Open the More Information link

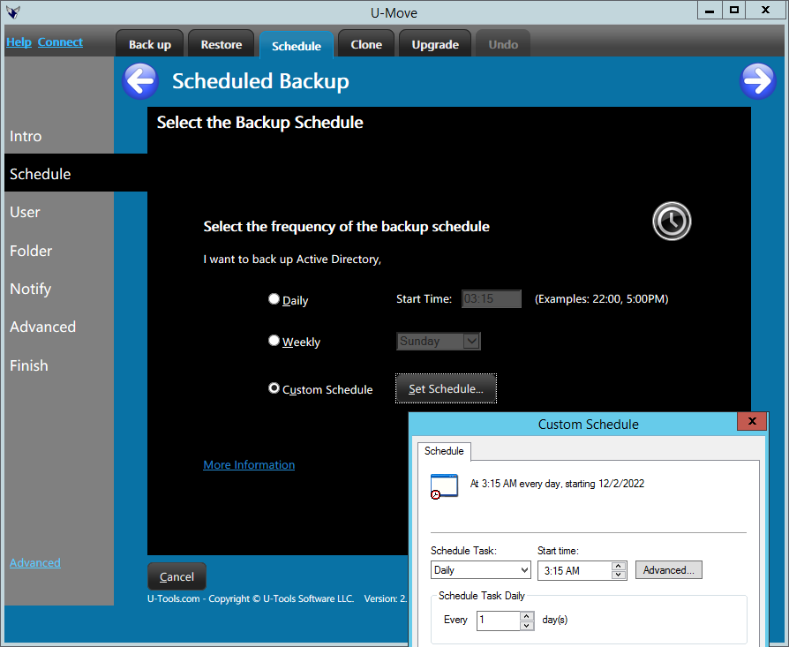(x=249, y=465)
